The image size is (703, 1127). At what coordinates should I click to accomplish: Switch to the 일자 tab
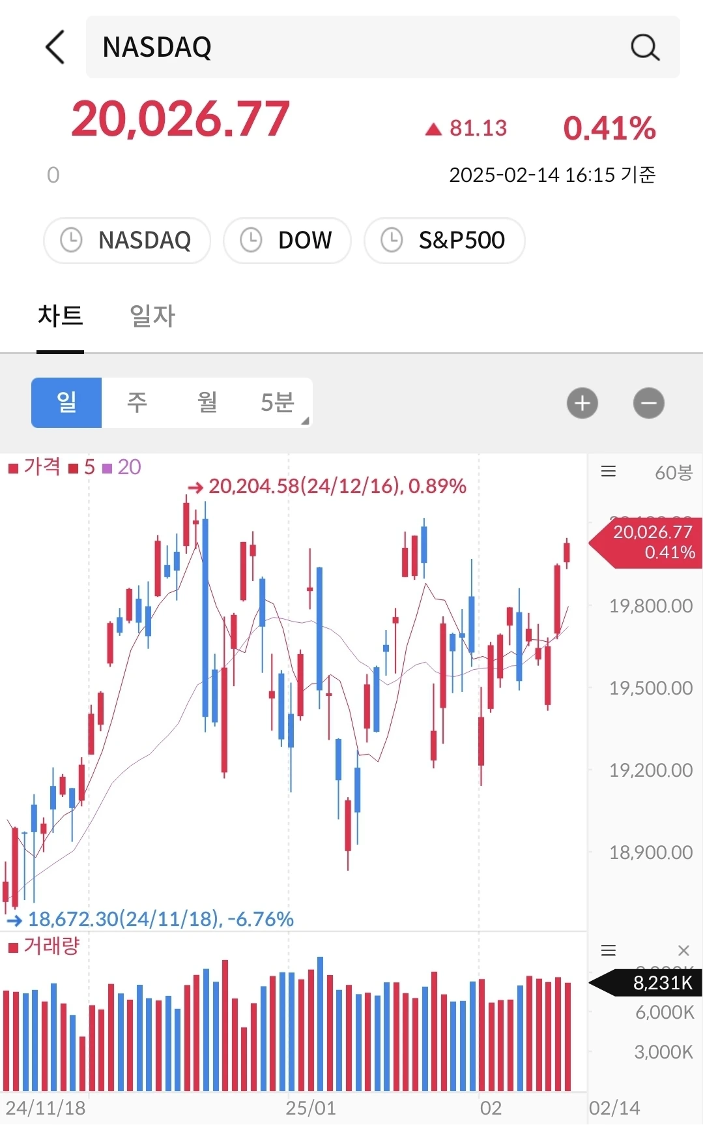pos(152,316)
